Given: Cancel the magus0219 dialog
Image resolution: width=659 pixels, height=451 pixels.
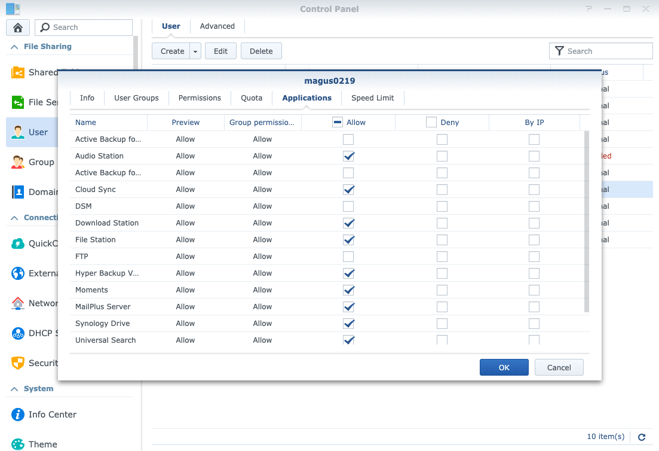Looking at the screenshot, I should click(559, 367).
